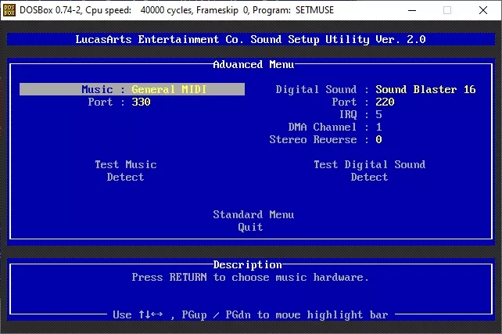Click the 'Press RETURN to choose music hardware' text
This screenshot has height=334, width=502.
(250, 278)
